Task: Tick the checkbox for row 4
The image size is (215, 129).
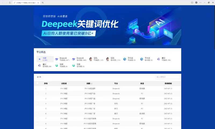Action: pos(37,104)
